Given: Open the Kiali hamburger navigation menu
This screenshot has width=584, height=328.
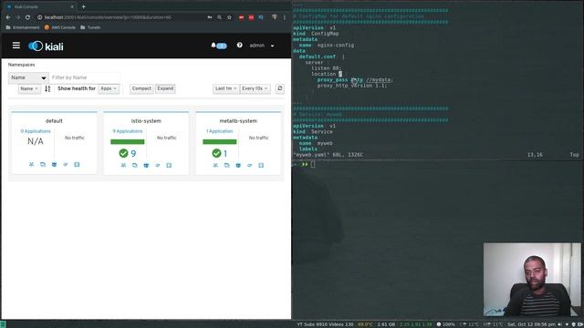Looking at the screenshot, I should point(16,46).
